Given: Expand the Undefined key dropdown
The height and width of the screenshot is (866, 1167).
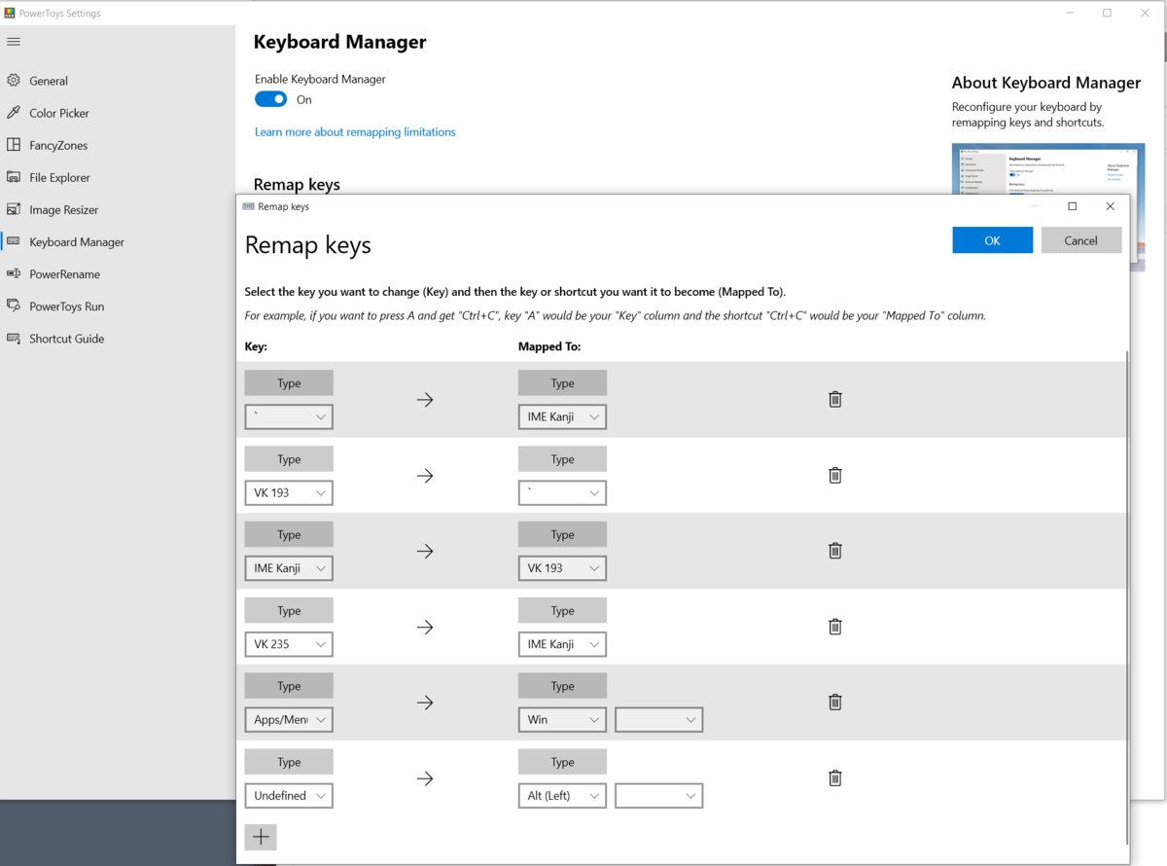Looking at the screenshot, I should (x=289, y=796).
